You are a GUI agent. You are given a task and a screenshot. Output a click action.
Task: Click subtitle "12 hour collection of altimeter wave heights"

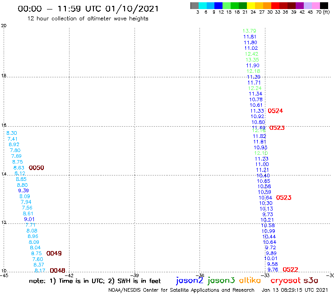[88, 19]
